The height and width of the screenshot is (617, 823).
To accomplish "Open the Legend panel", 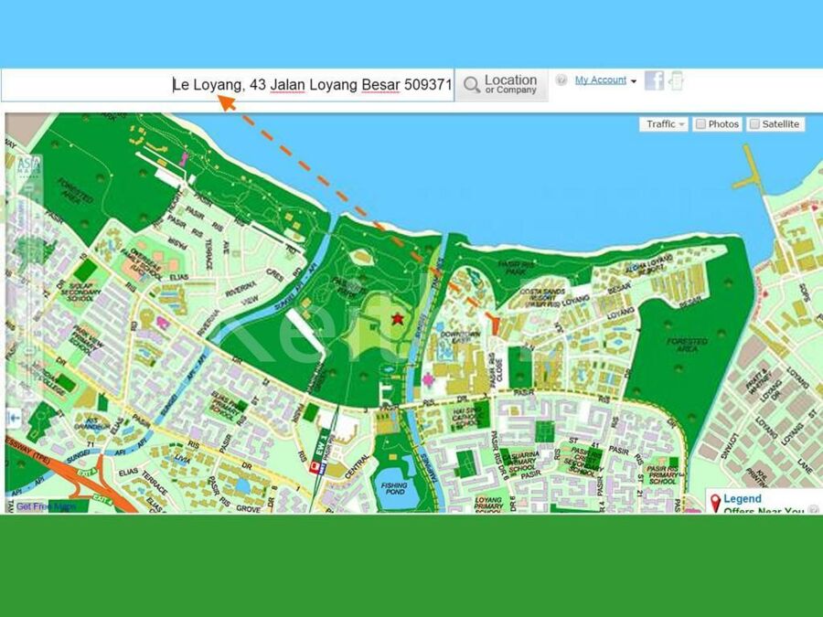I will point(742,499).
